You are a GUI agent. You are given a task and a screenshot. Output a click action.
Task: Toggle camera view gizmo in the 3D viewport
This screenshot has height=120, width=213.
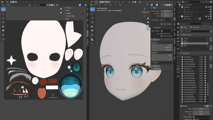pos(148,25)
